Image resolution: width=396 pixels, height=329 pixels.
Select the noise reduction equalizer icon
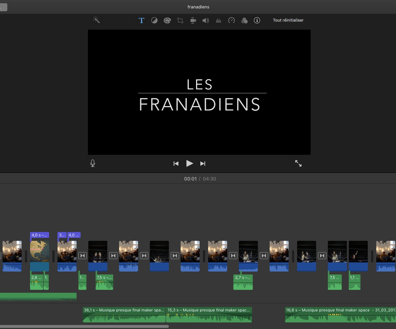pyautogui.click(x=218, y=20)
